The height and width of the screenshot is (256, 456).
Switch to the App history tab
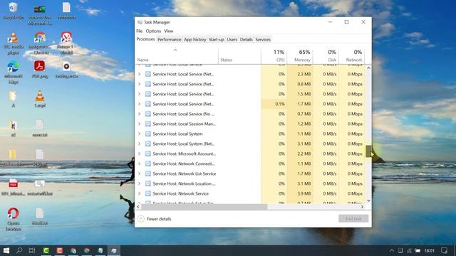pyautogui.click(x=195, y=40)
